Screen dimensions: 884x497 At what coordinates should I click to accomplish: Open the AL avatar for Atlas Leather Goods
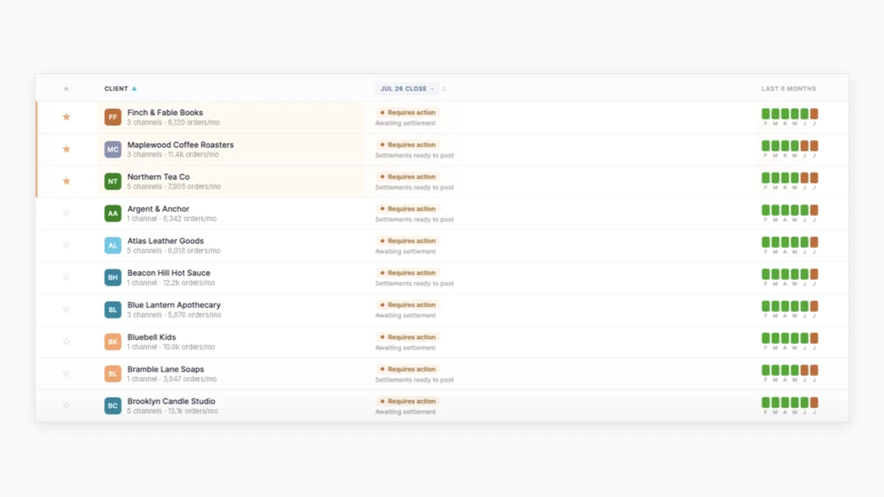(113, 245)
